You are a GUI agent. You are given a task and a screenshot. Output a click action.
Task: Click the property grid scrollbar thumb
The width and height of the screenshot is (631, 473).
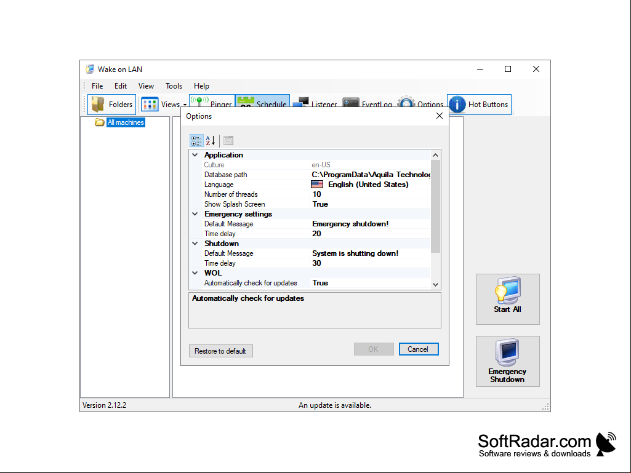[435, 206]
